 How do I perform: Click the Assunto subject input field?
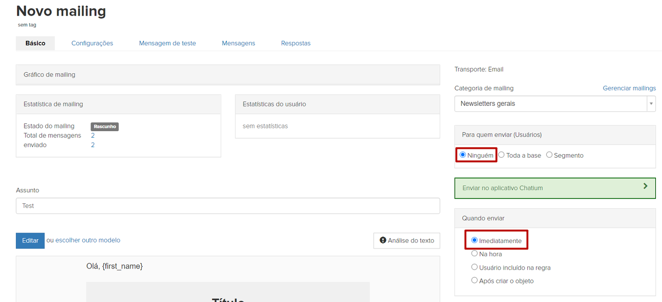[228, 206]
